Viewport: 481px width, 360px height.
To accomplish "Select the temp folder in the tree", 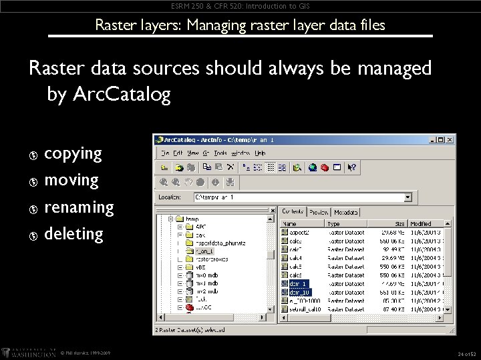I will (x=192, y=219).
